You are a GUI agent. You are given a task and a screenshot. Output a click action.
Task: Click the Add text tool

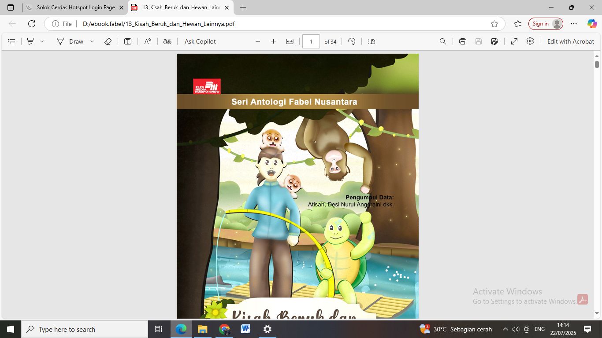coord(128,41)
